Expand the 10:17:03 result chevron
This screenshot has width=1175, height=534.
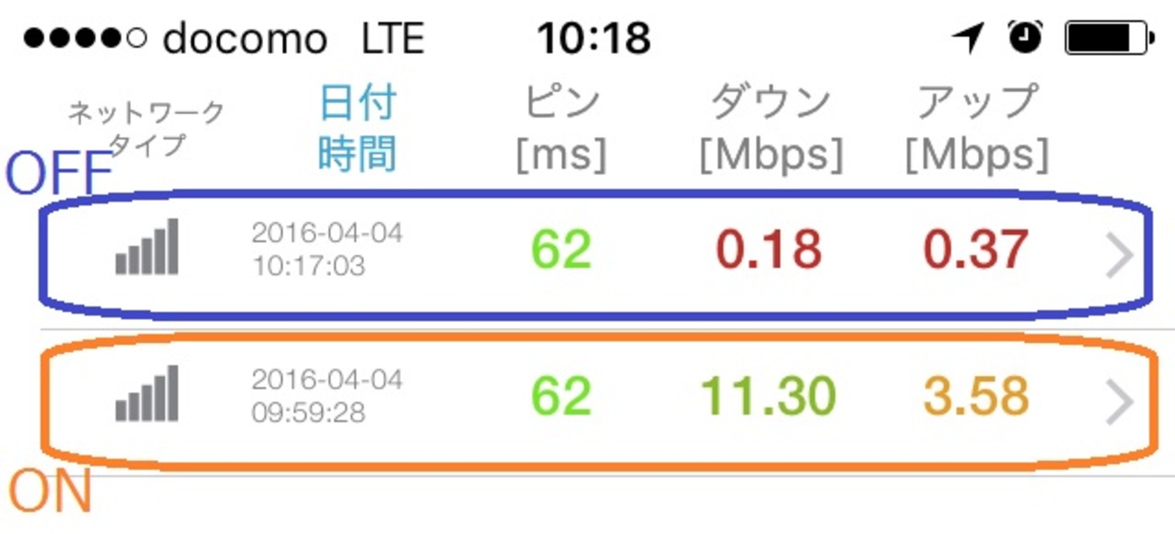pyautogui.click(x=1119, y=257)
